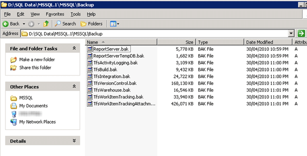This screenshot has height=156, width=307.
Task: Click Make a new folder link
Action: (x=37, y=60)
